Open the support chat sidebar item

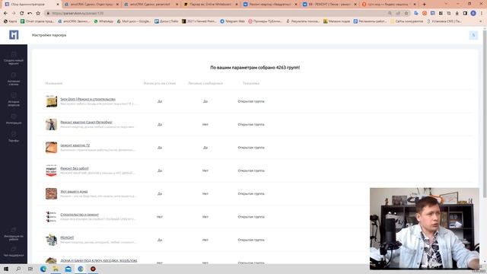(14, 252)
